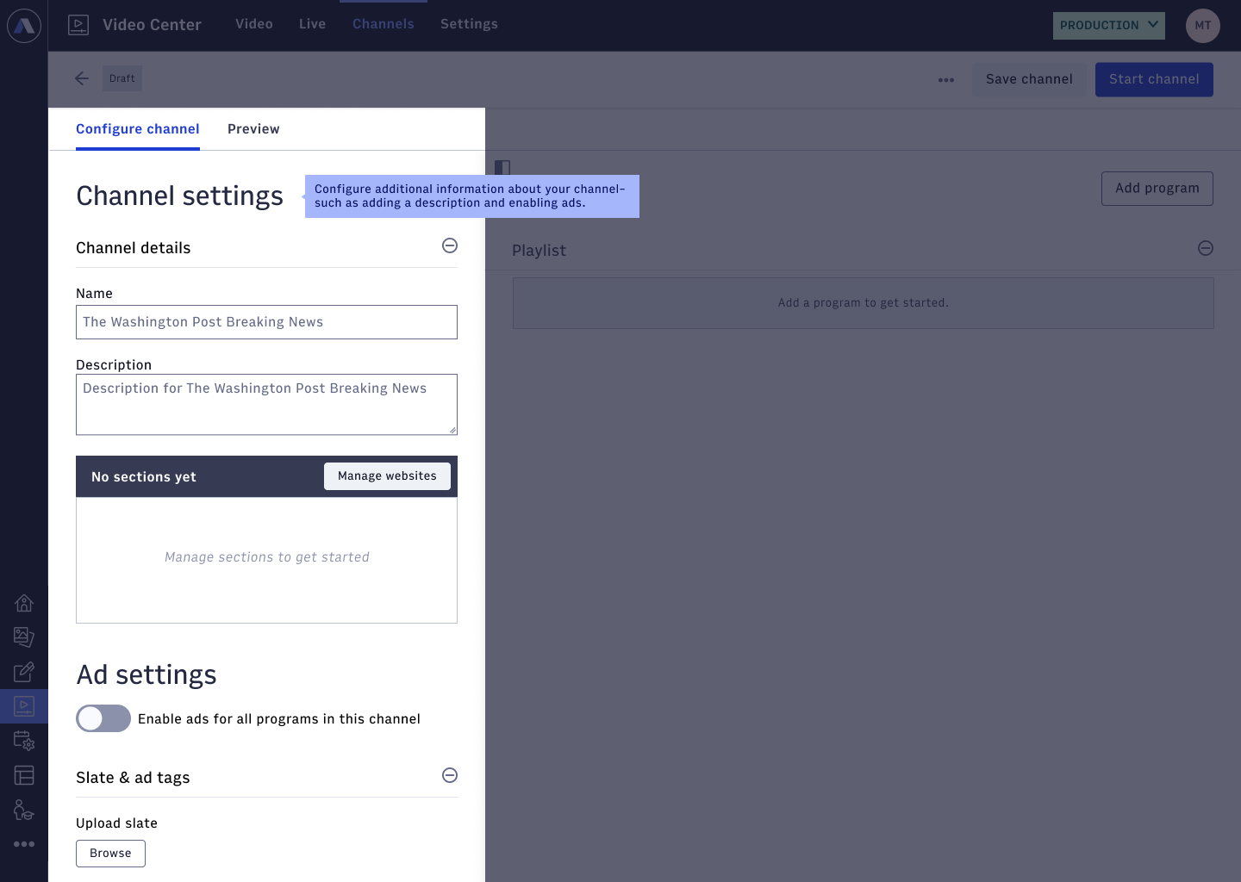Open the page layout sidebar icon
1241x882 pixels.
[x=24, y=775]
